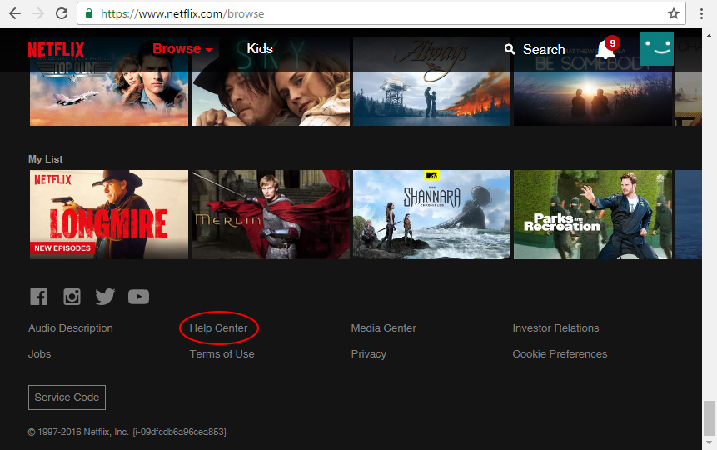
Task: Click the scrollbar up arrow
Action: [x=710, y=35]
